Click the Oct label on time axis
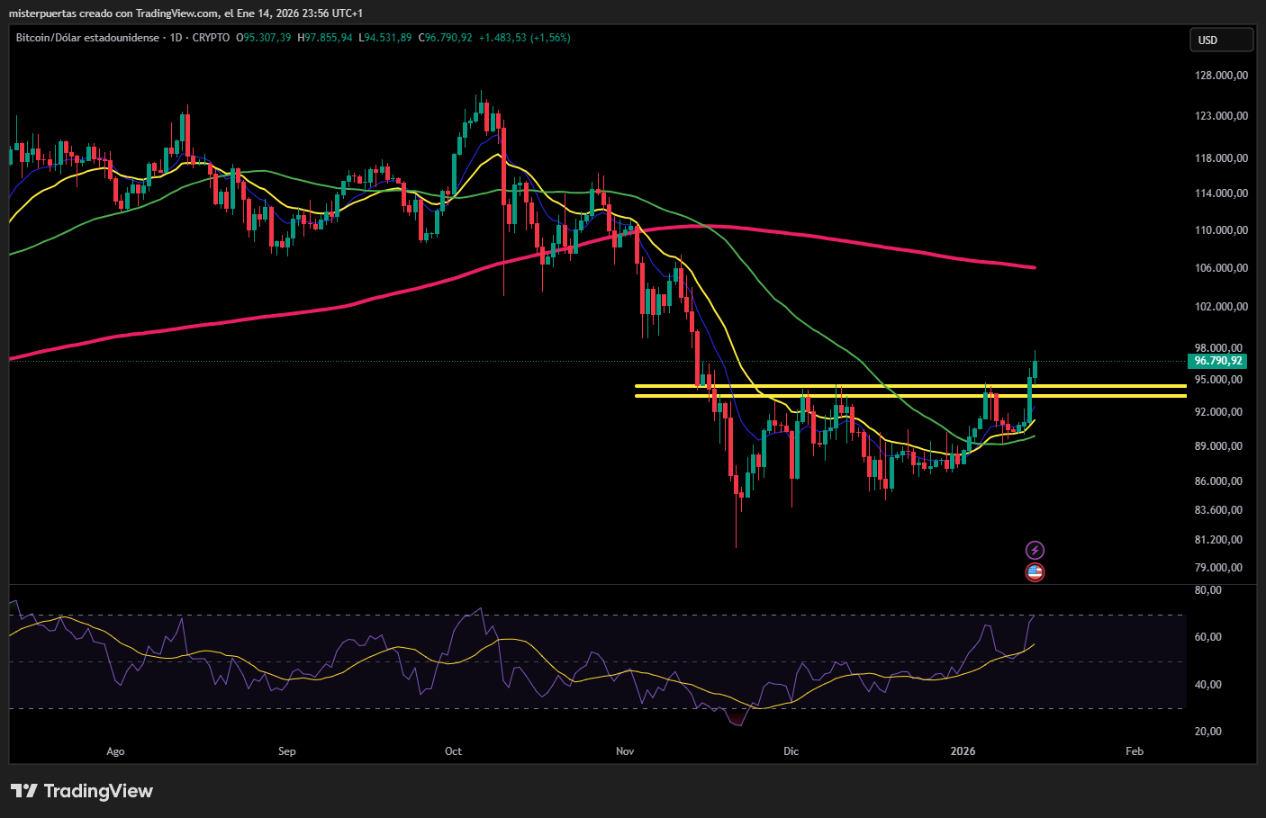Screen dimensions: 1266x818 click(453, 751)
